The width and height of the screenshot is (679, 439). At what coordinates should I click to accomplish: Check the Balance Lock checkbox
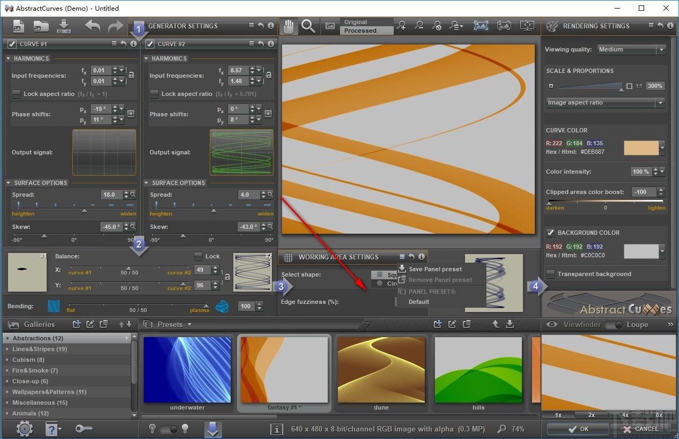point(198,256)
